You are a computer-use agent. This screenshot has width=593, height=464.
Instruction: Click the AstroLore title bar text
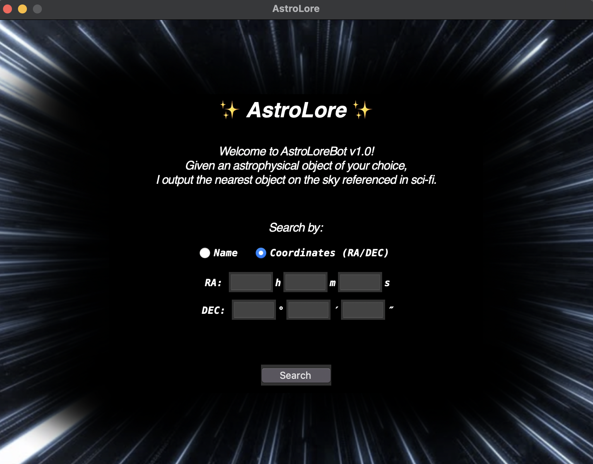click(296, 9)
